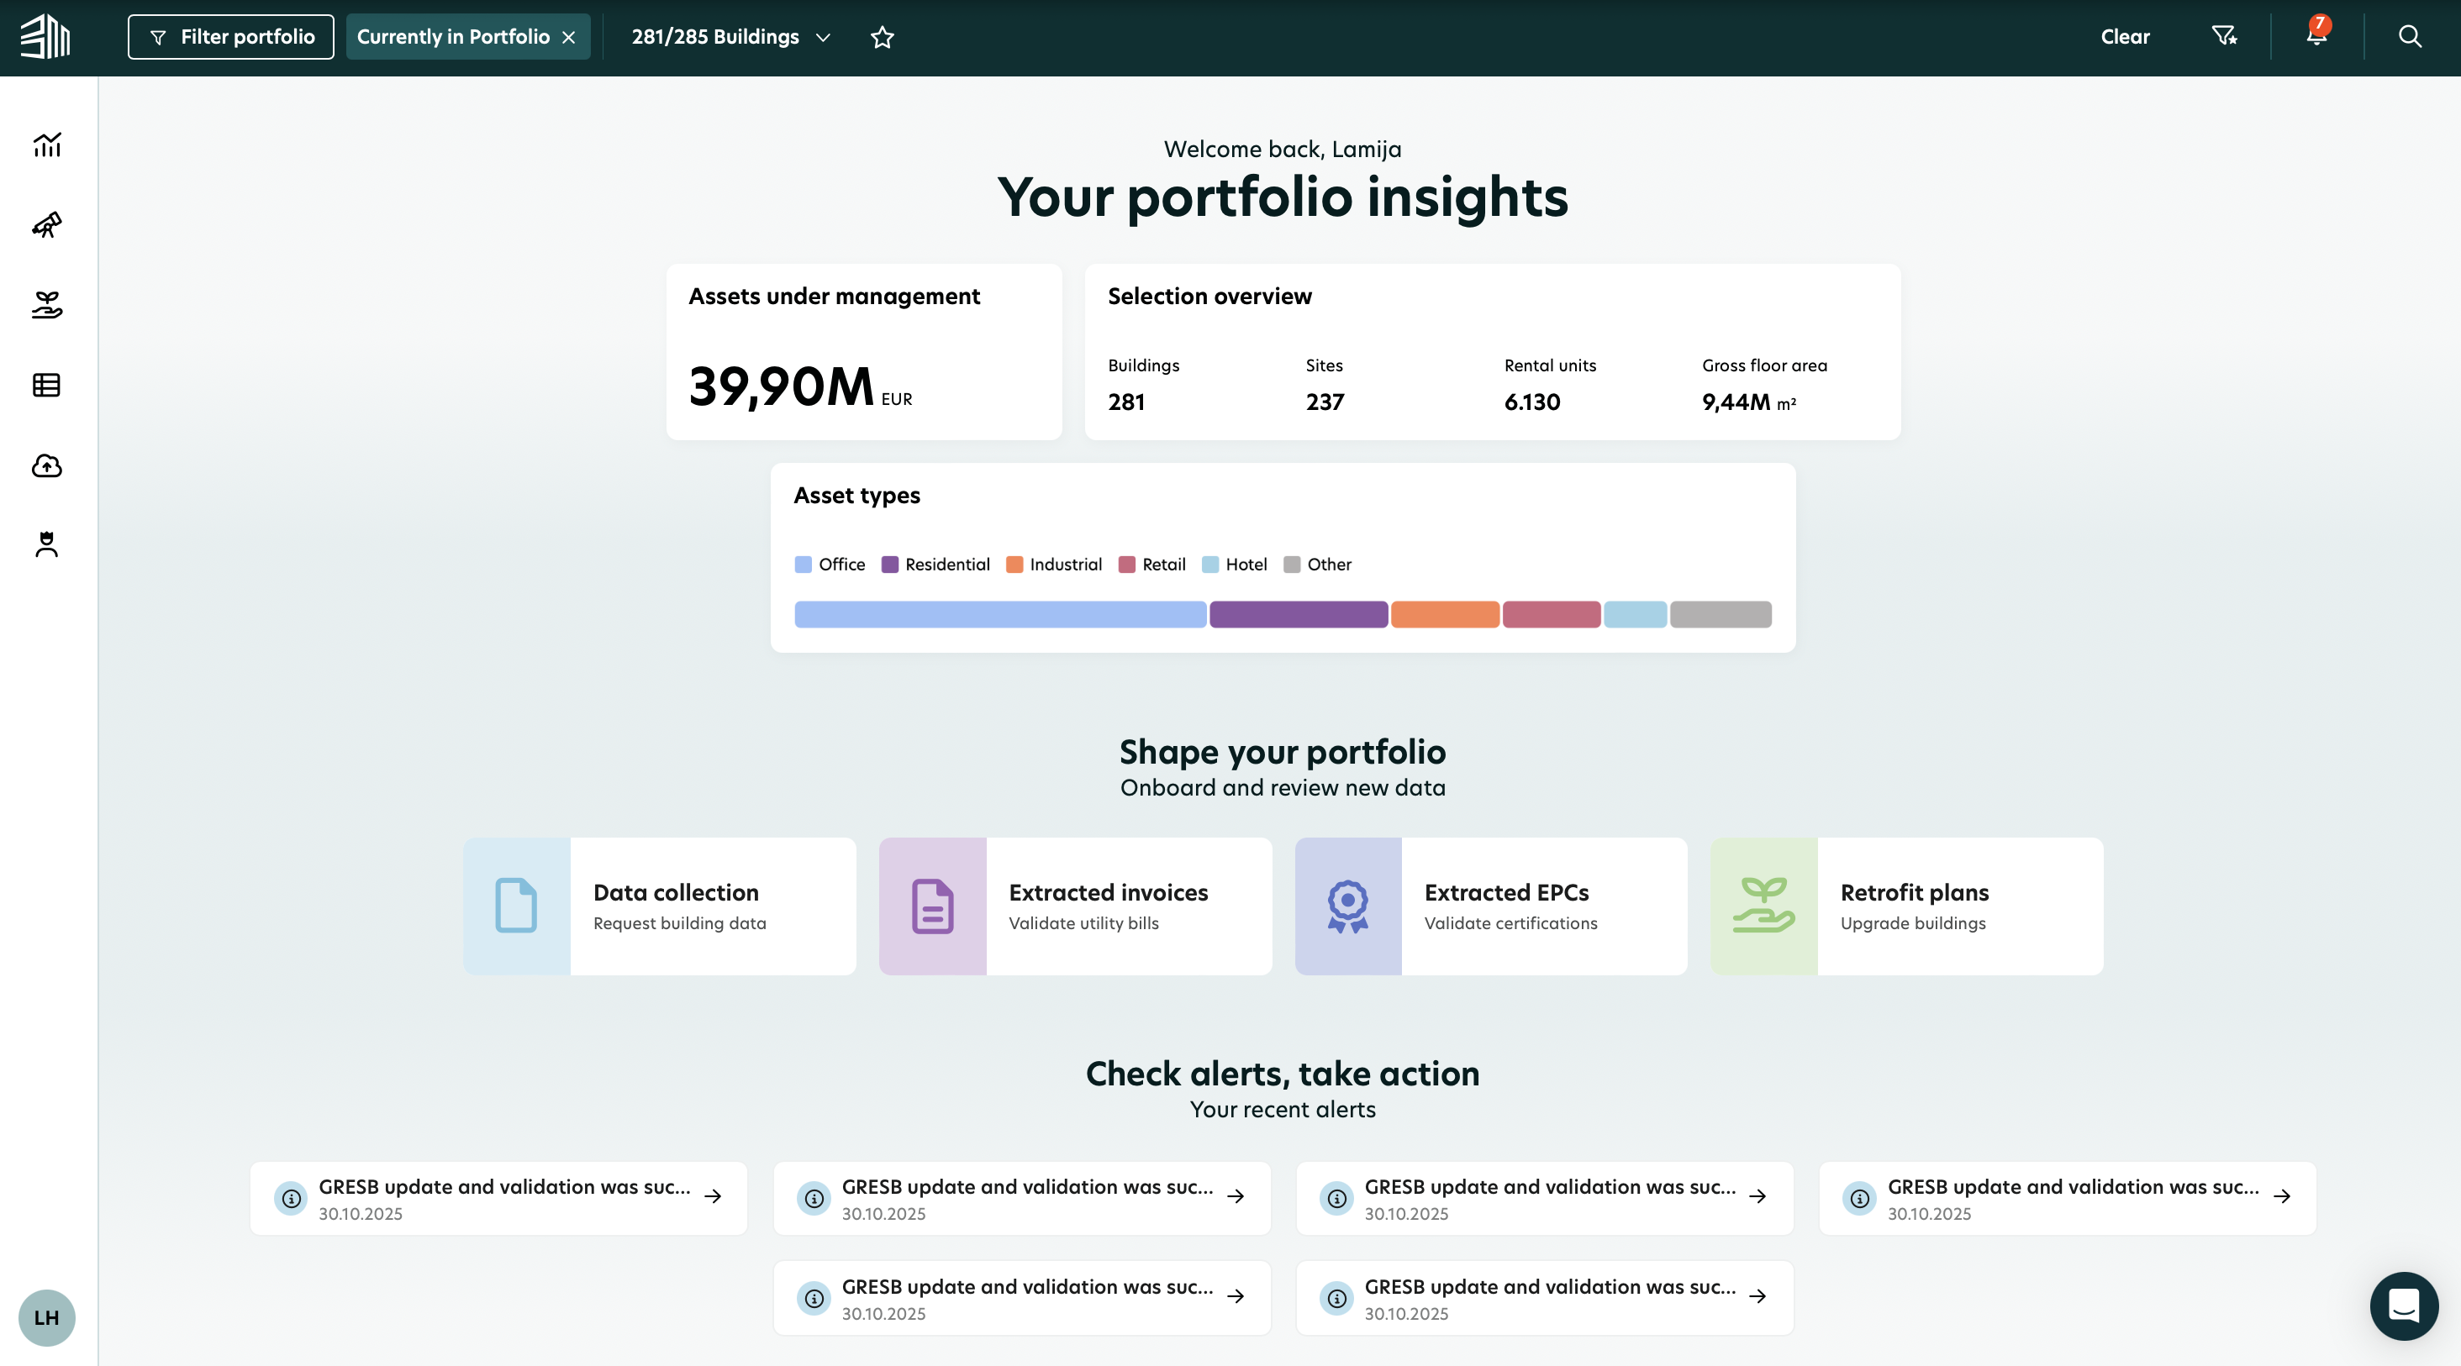The image size is (2461, 1366).
Task: Open the telescope explore sidebar icon
Action: click(x=47, y=225)
